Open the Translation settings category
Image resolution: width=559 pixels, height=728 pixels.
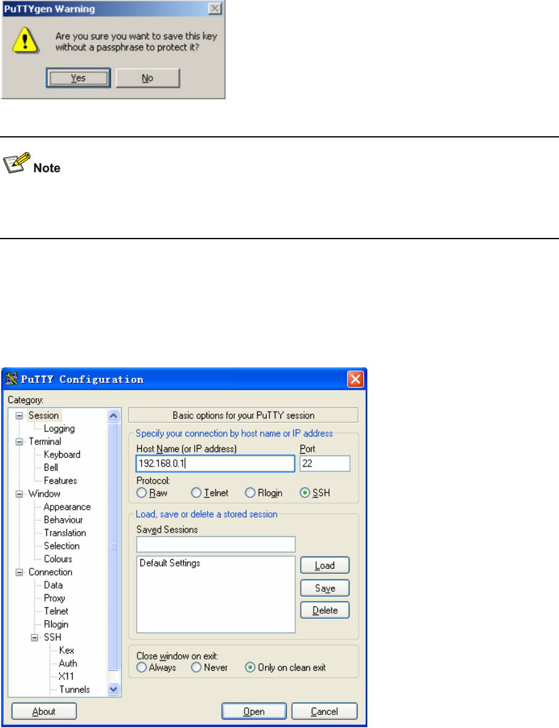[x=65, y=533]
